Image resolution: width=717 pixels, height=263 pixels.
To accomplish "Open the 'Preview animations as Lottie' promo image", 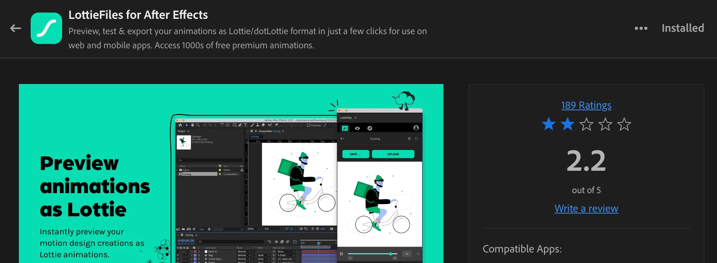I will click(x=231, y=174).
